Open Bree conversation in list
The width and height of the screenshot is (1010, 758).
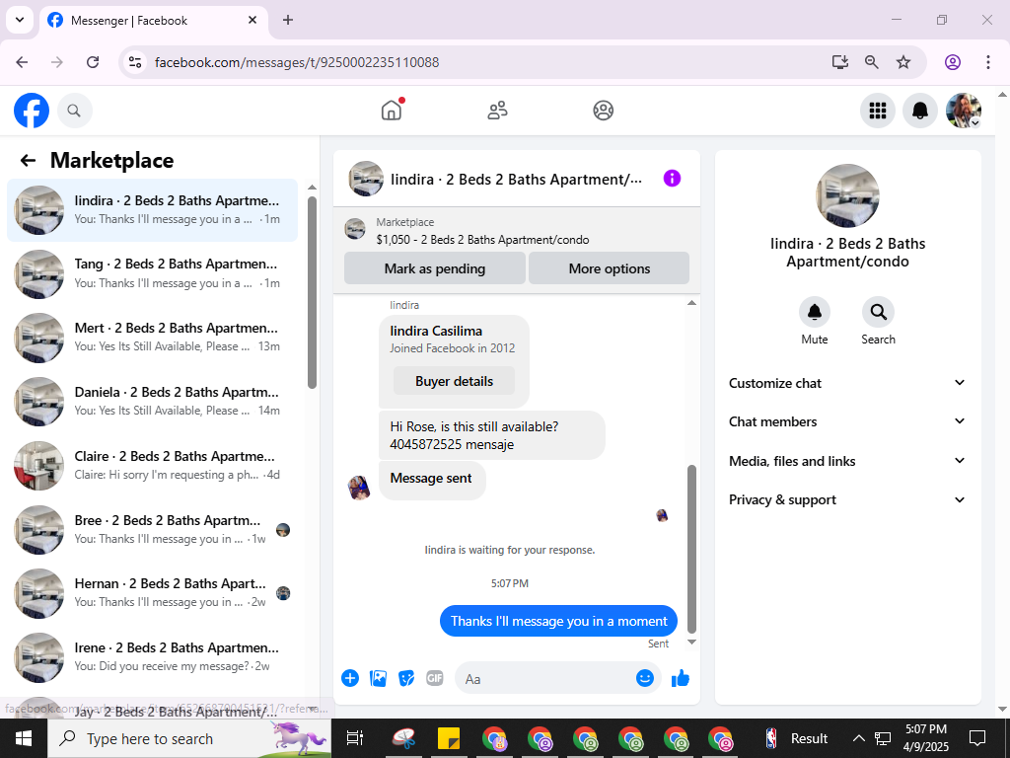[x=153, y=530]
